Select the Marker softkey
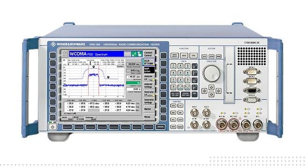 148,109
